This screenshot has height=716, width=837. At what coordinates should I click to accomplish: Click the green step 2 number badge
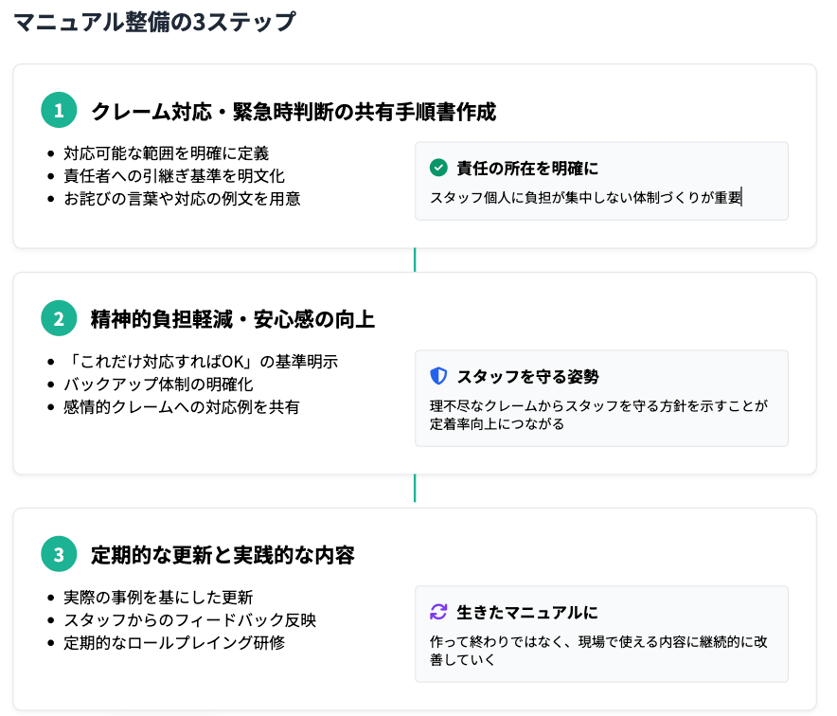pyautogui.click(x=59, y=319)
